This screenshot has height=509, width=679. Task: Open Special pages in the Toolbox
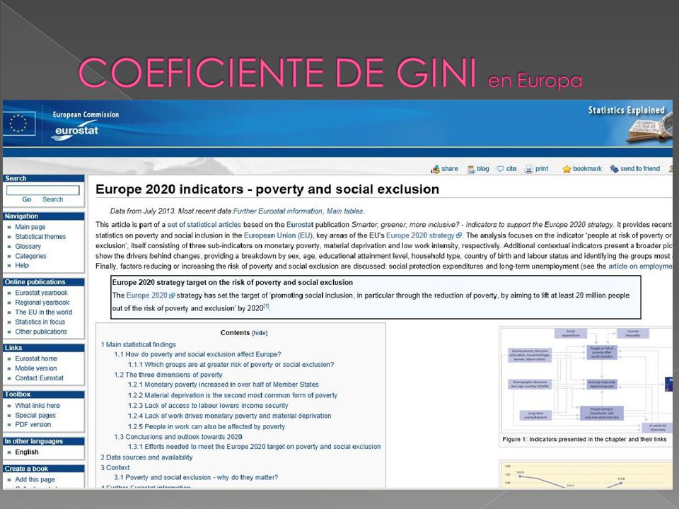(35, 415)
